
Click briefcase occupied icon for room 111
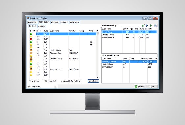pyautogui.click(x=31, y=58)
